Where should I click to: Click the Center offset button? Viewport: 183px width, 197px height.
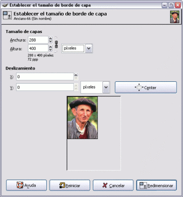point(146,87)
